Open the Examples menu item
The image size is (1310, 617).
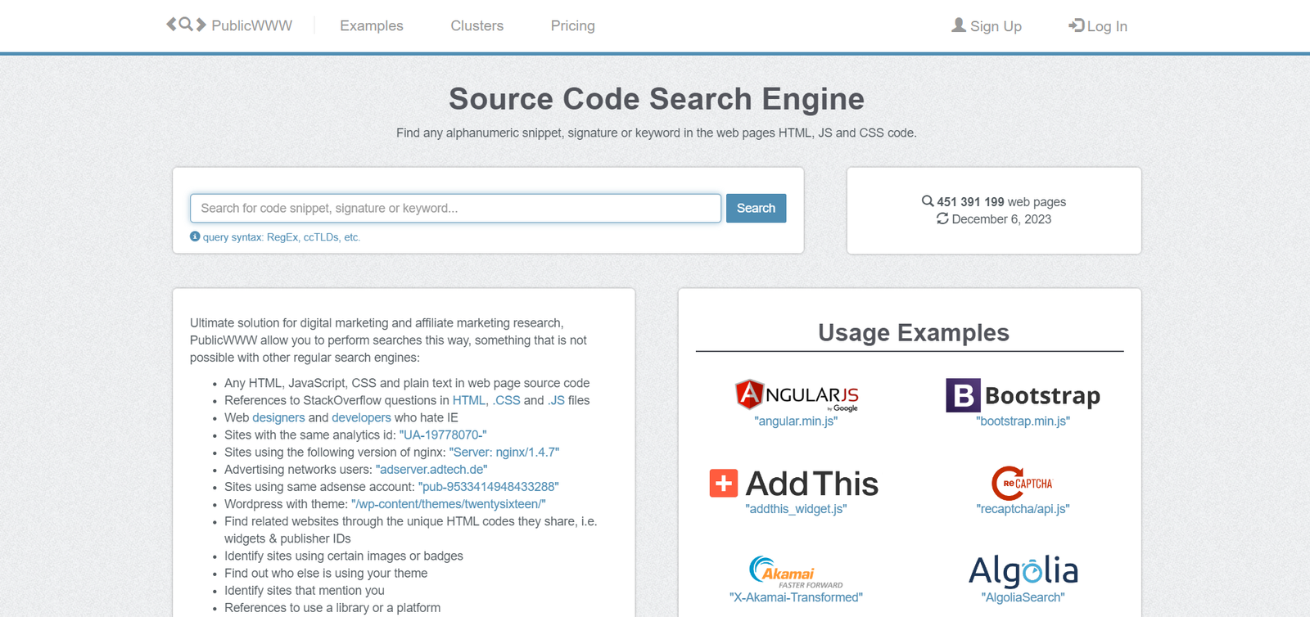(x=372, y=26)
